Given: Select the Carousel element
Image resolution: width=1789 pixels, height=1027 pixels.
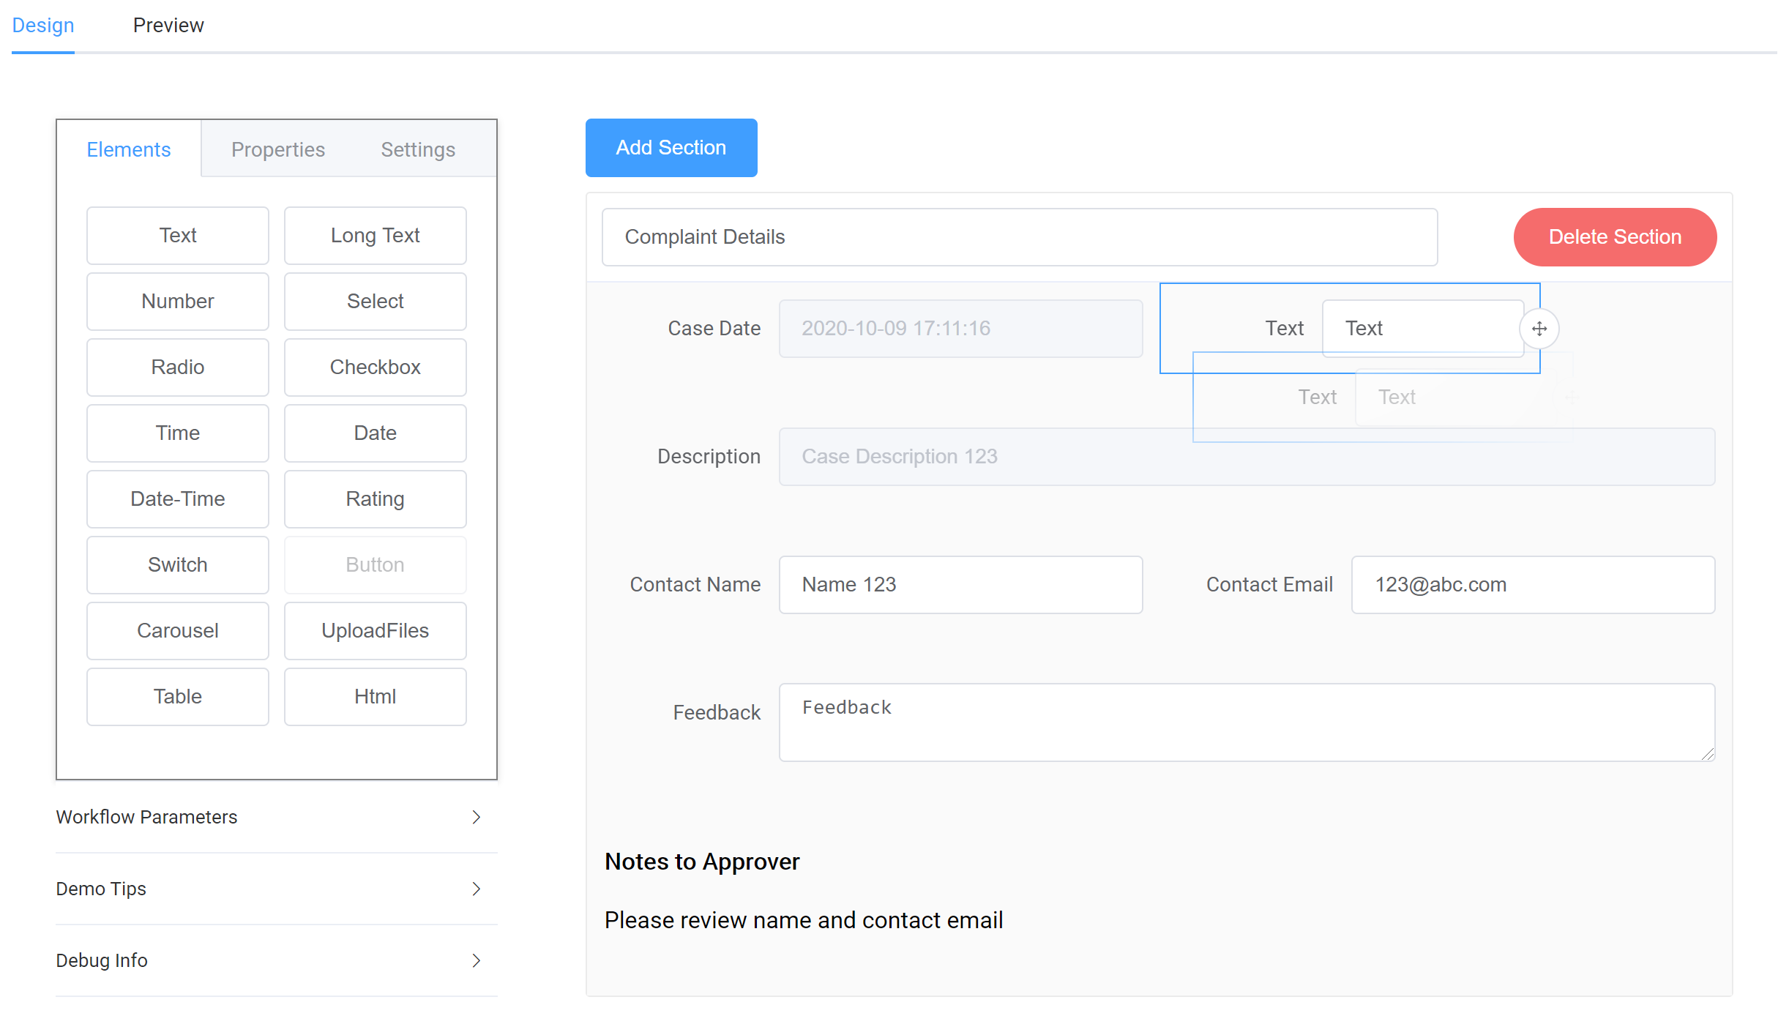Looking at the screenshot, I should pyautogui.click(x=178, y=631).
